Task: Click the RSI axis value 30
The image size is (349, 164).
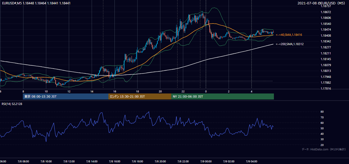Action: [x=322, y=139]
